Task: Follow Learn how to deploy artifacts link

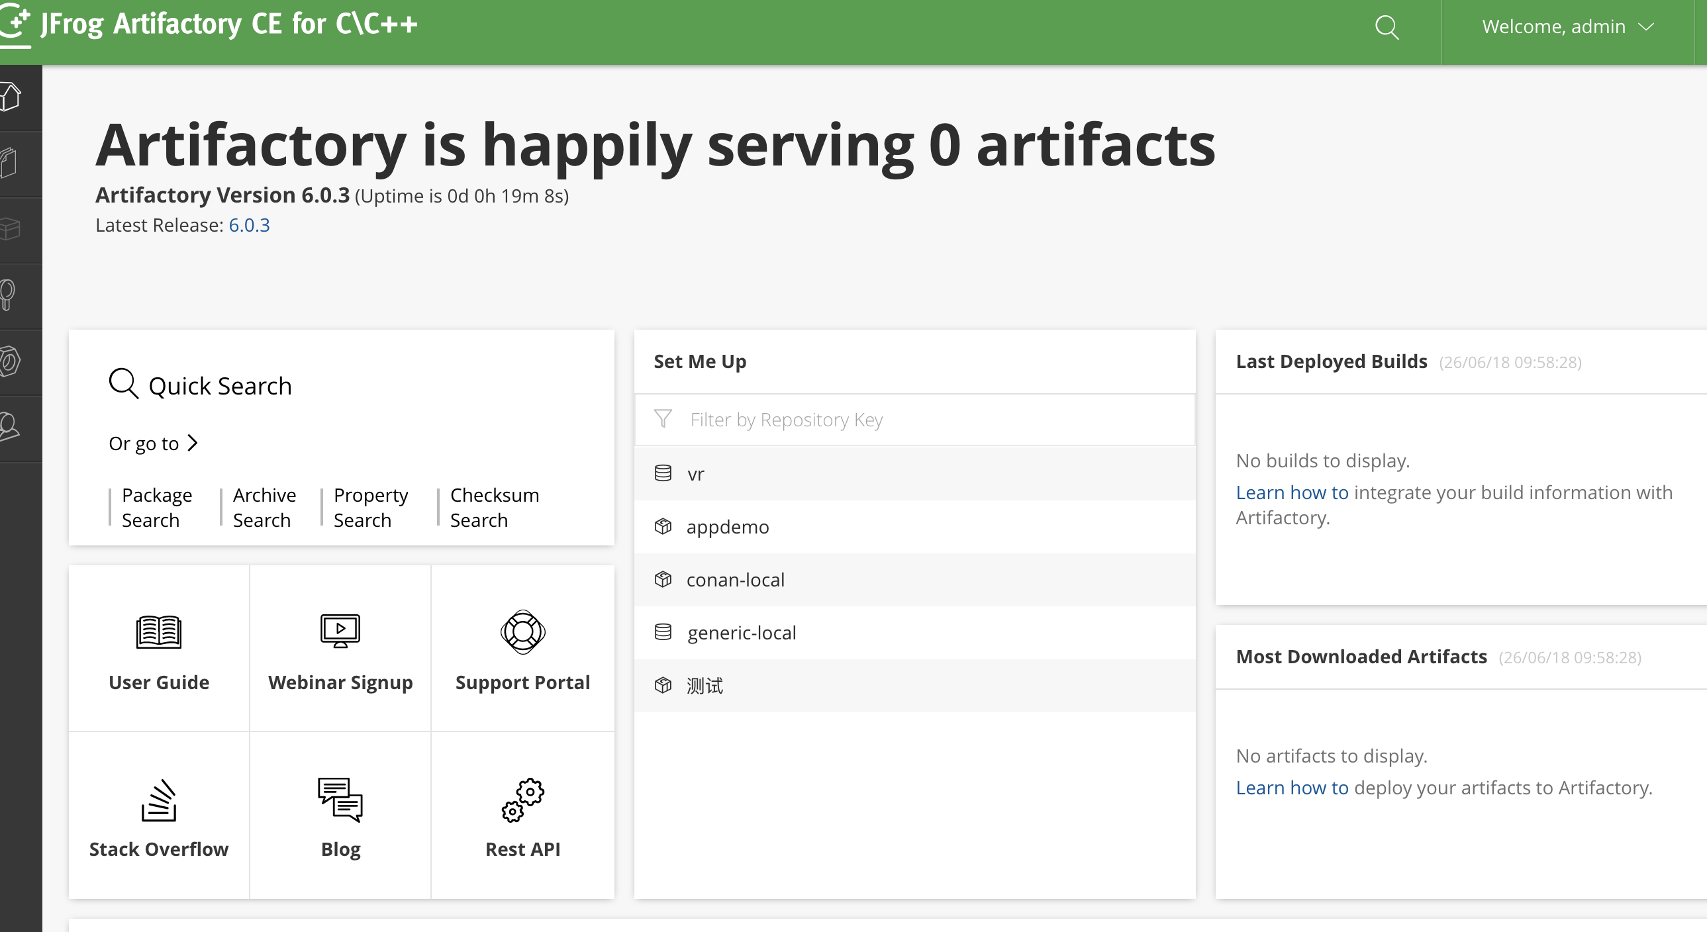Action: 1292,788
